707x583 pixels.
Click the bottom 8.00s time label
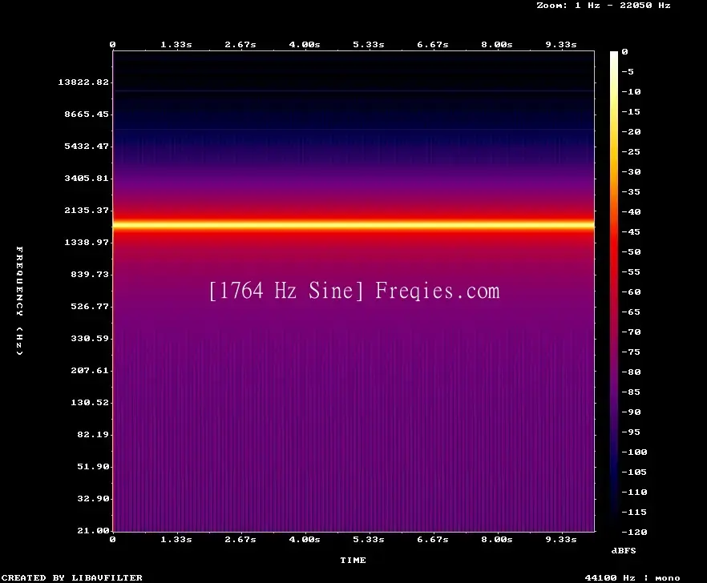496,539
